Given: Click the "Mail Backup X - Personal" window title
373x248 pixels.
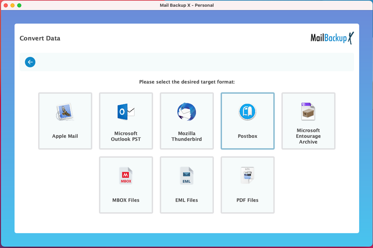Looking at the screenshot, I should pyautogui.click(x=187, y=5).
